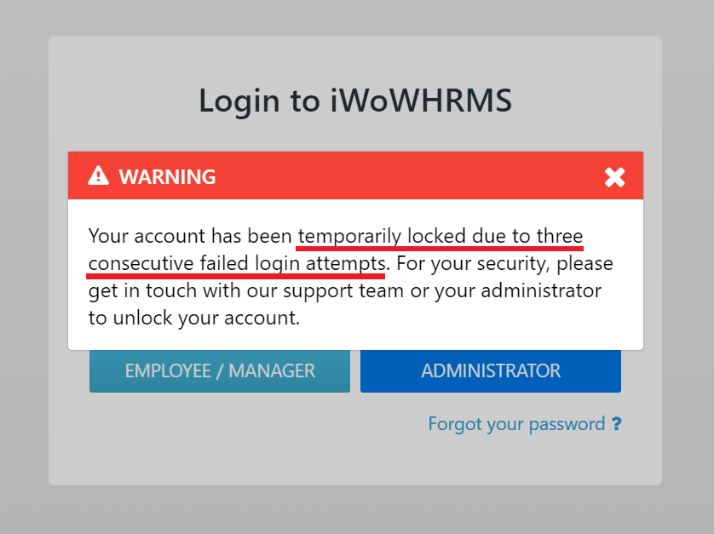Click the warning triangle icon
714x534 pixels.
98,175
